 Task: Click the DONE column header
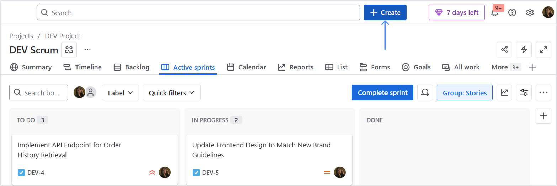(x=375, y=120)
